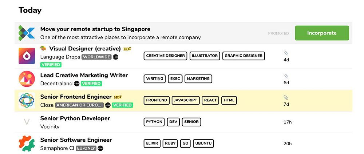Open Lead Creative Marketing Writer listing

coord(84,75)
